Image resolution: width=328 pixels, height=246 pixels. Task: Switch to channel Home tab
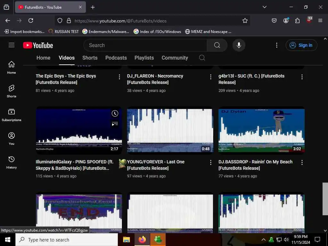(x=43, y=58)
